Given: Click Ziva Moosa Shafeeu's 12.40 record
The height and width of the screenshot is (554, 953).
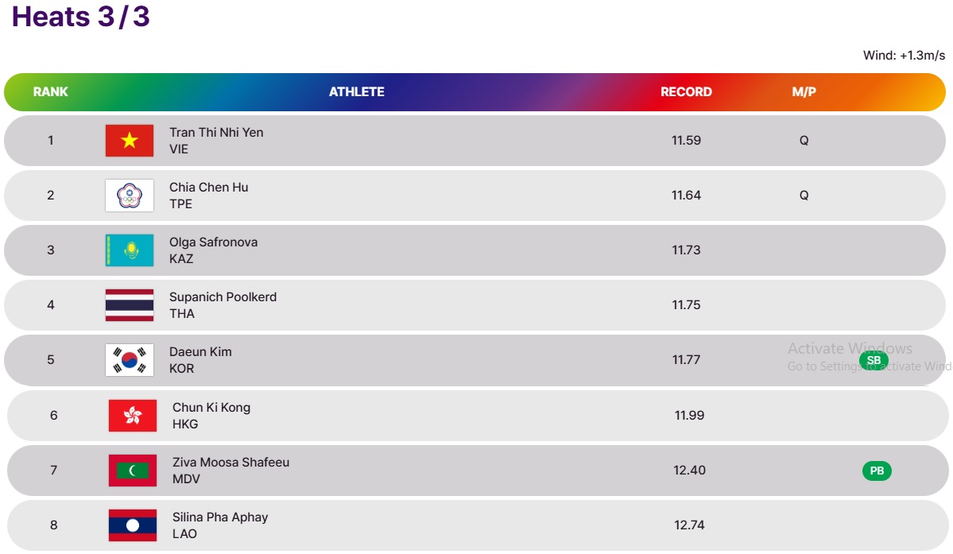Looking at the screenshot, I should click(689, 471).
